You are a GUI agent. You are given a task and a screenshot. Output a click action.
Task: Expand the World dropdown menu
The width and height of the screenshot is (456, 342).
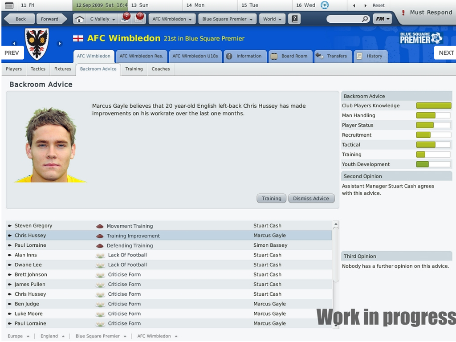[272, 19]
